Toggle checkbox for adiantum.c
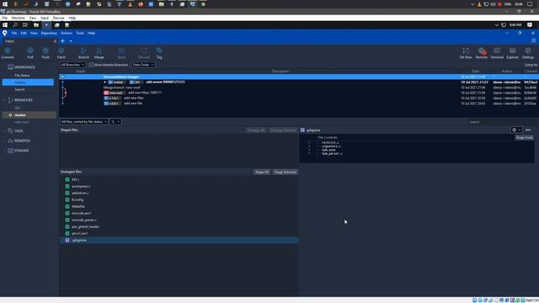 pyautogui.click(x=67, y=193)
